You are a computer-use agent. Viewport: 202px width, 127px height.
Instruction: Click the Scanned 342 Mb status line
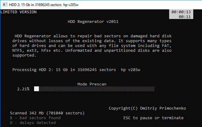tap(47, 113)
